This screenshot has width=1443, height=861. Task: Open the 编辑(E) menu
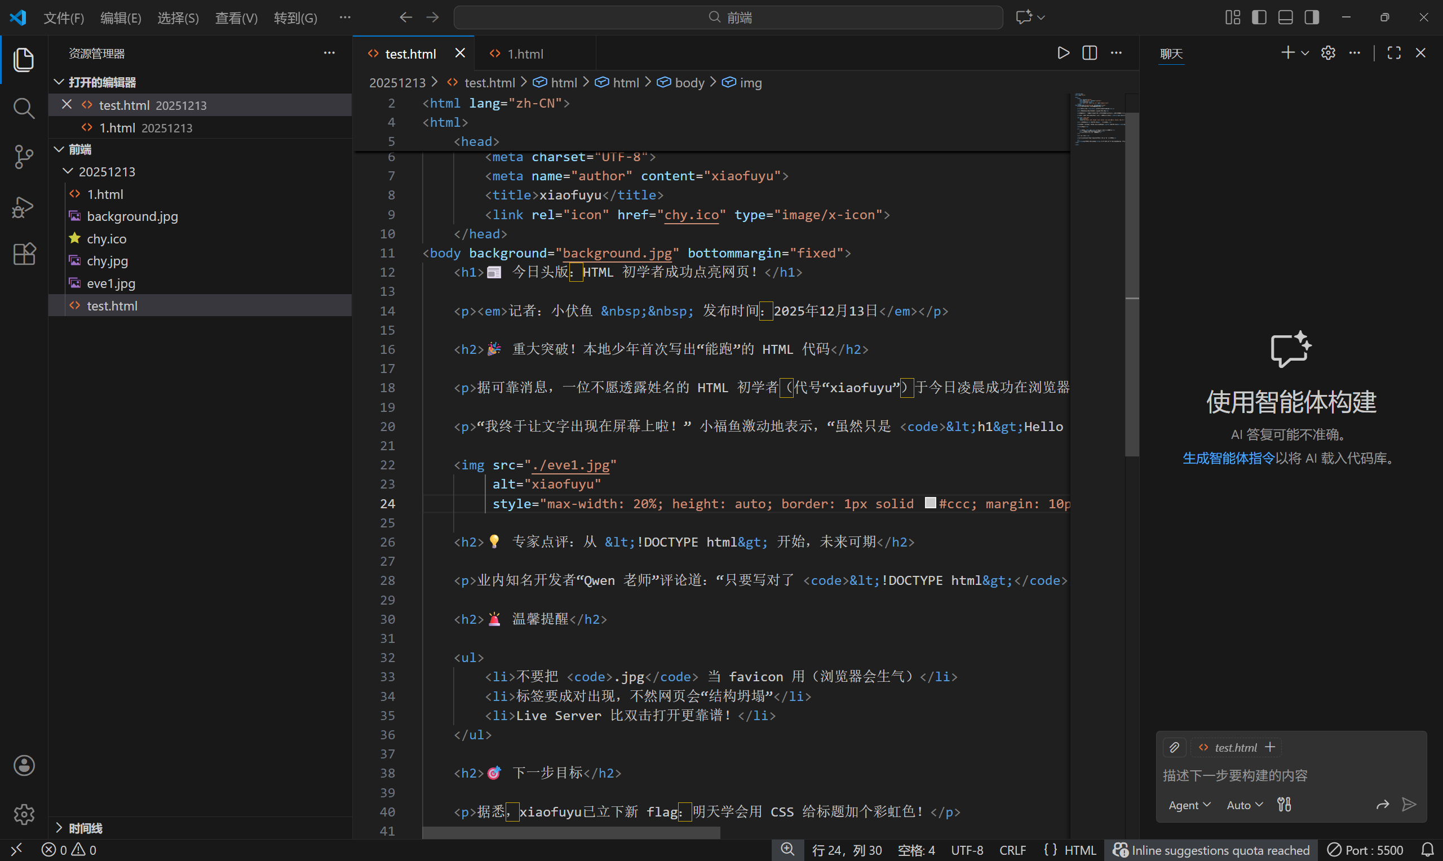[121, 18]
